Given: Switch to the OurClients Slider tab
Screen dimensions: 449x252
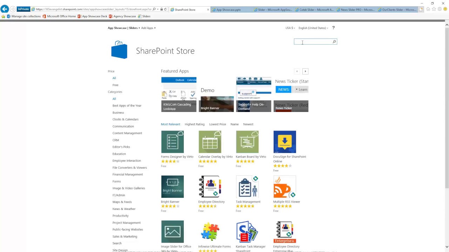Looking at the screenshot, I should [x=397, y=9].
